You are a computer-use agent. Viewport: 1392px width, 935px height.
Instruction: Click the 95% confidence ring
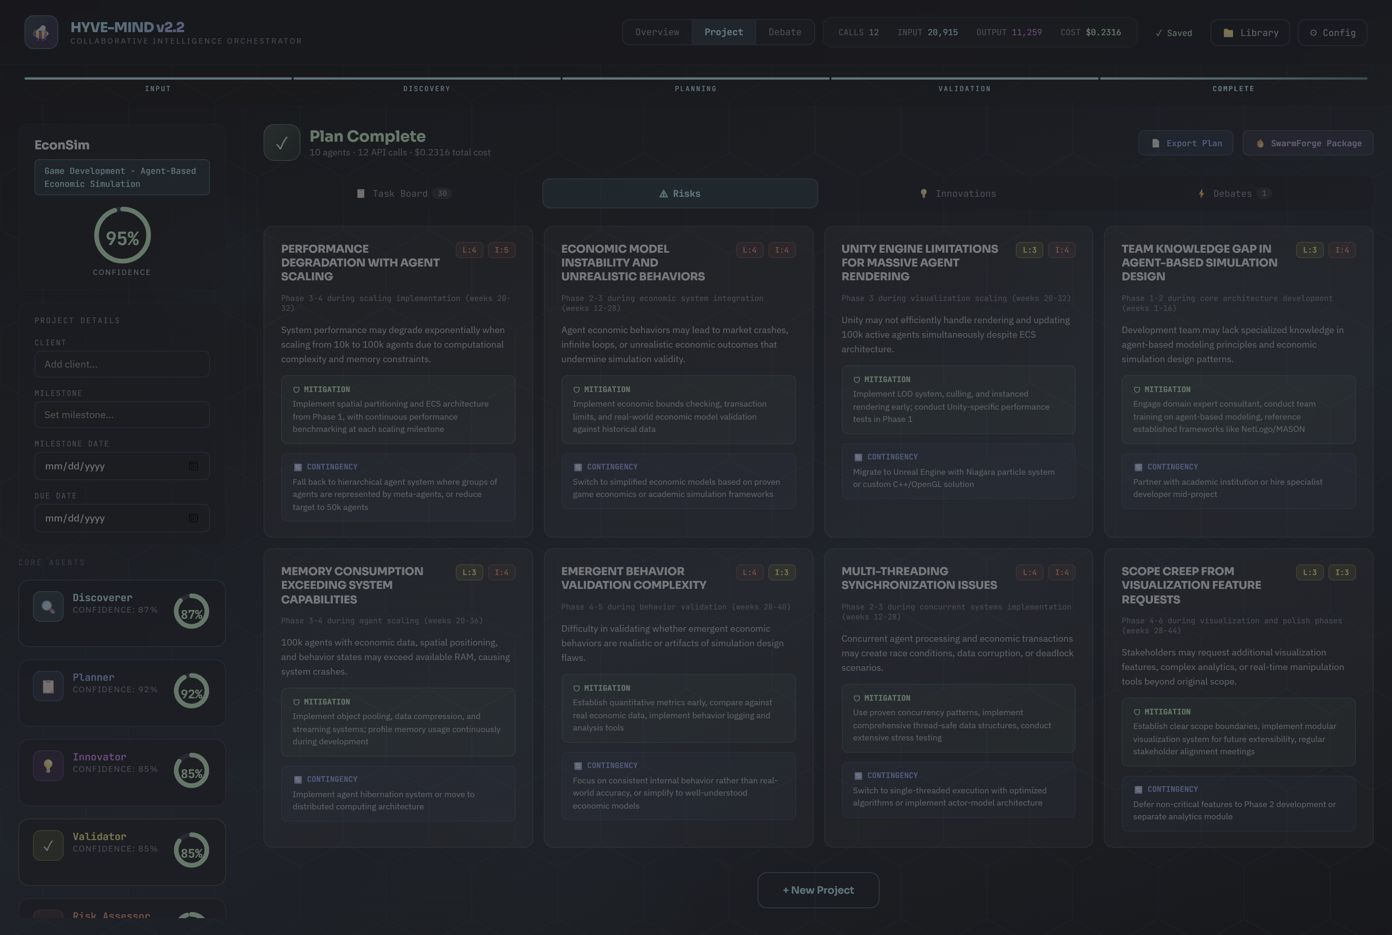point(122,235)
